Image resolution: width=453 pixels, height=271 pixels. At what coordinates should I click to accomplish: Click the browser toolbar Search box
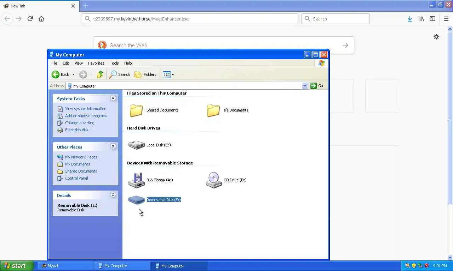[336, 19]
